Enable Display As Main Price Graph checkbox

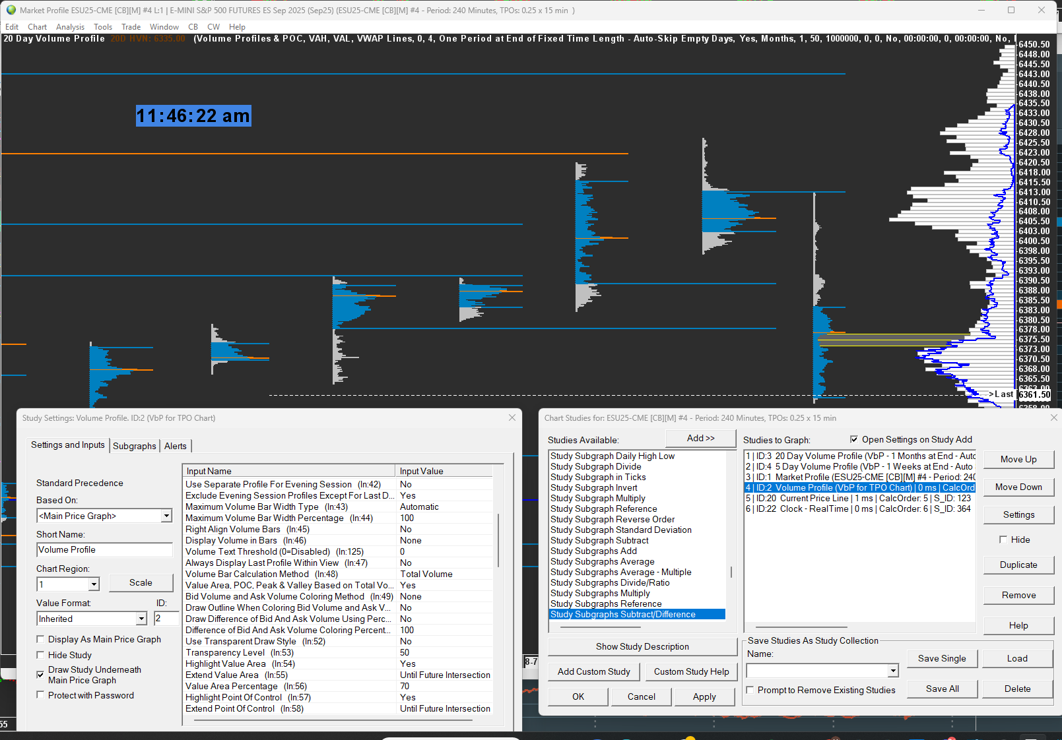coord(41,639)
